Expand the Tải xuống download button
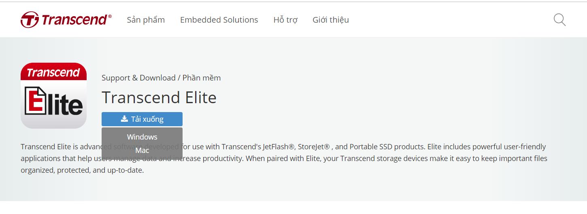The width and height of the screenshot is (587, 214). (x=142, y=119)
